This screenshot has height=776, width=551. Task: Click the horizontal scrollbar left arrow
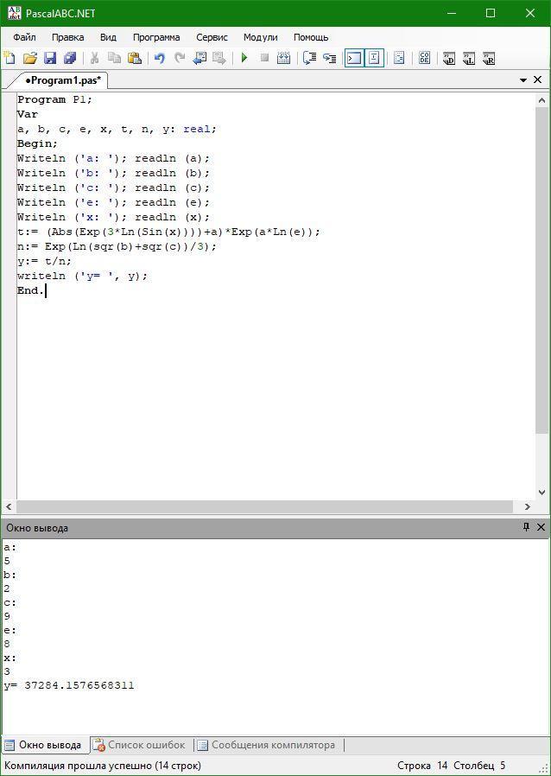[9, 506]
